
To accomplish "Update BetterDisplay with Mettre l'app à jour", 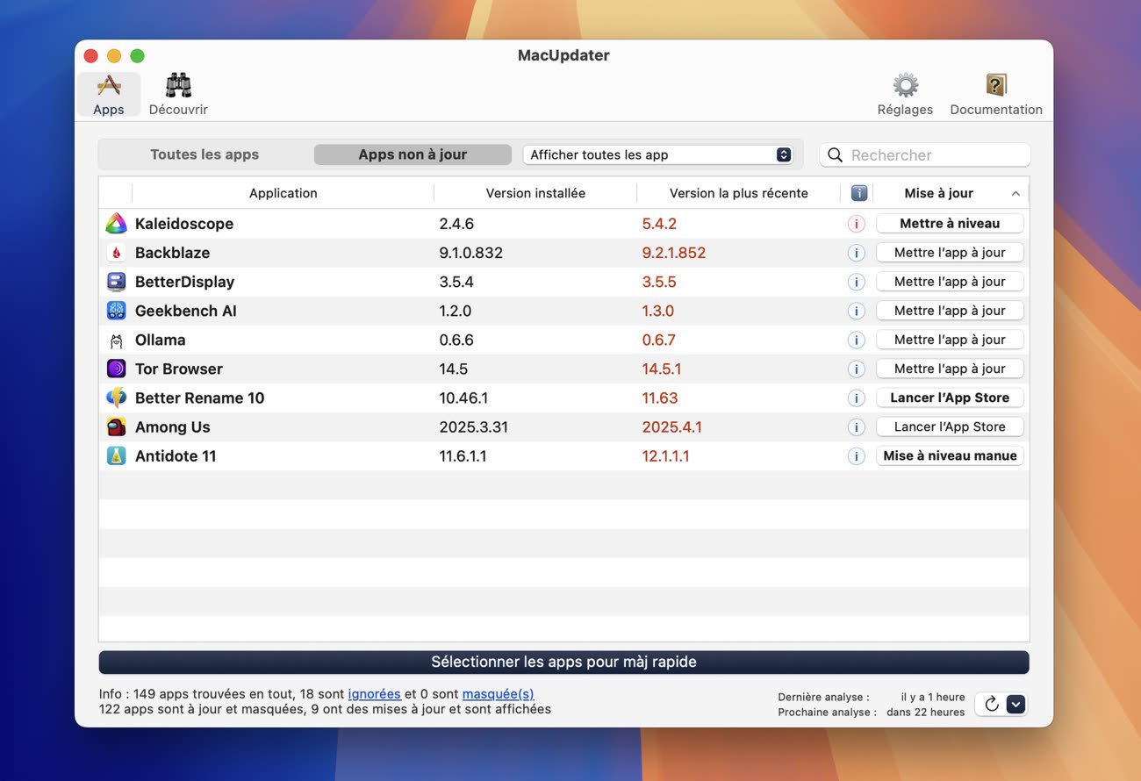I will click(950, 282).
